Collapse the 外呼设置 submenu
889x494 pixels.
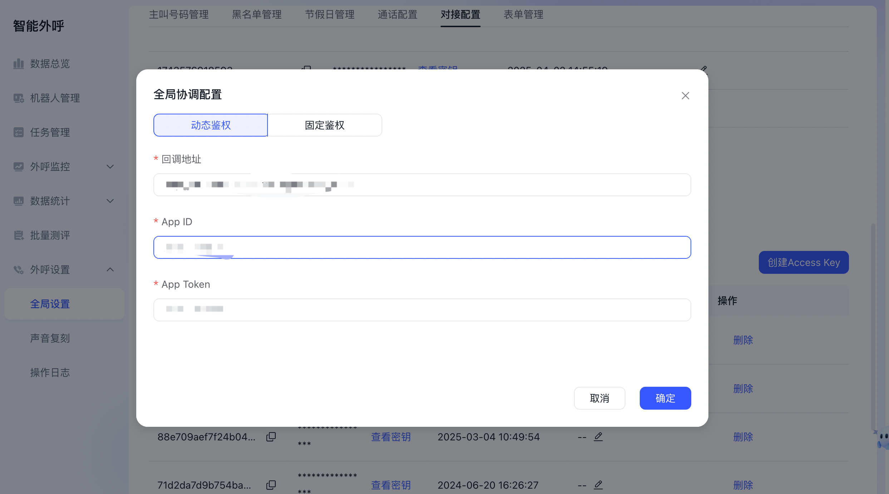click(x=110, y=270)
